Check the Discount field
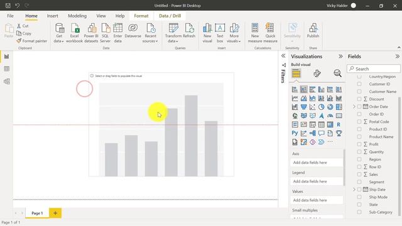This screenshot has width=402, height=226. click(x=359, y=99)
